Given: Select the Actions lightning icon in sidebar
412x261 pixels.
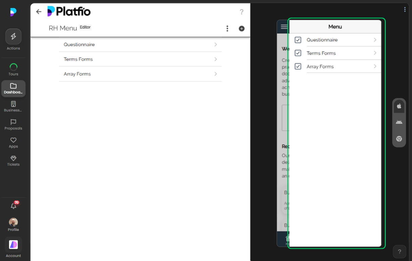Looking at the screenshot, I should pyautogui.click(x=13, y=36).
